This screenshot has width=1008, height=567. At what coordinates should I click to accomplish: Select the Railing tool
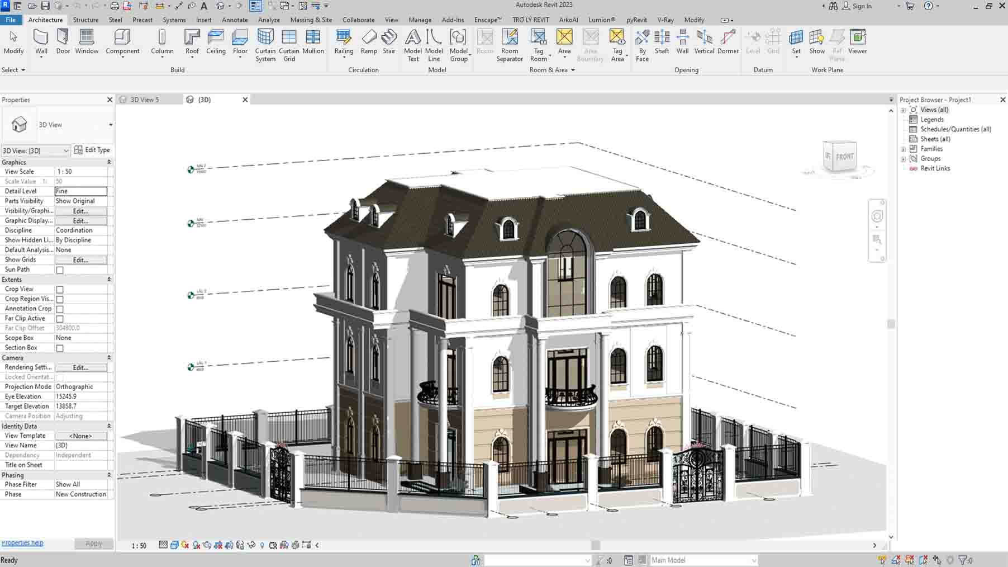344,42
